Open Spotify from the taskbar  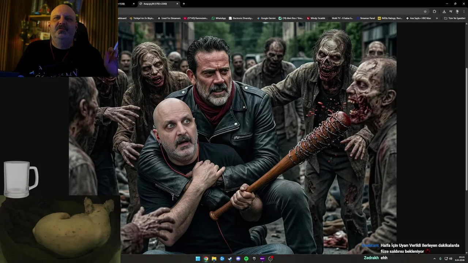pos(246,259)
